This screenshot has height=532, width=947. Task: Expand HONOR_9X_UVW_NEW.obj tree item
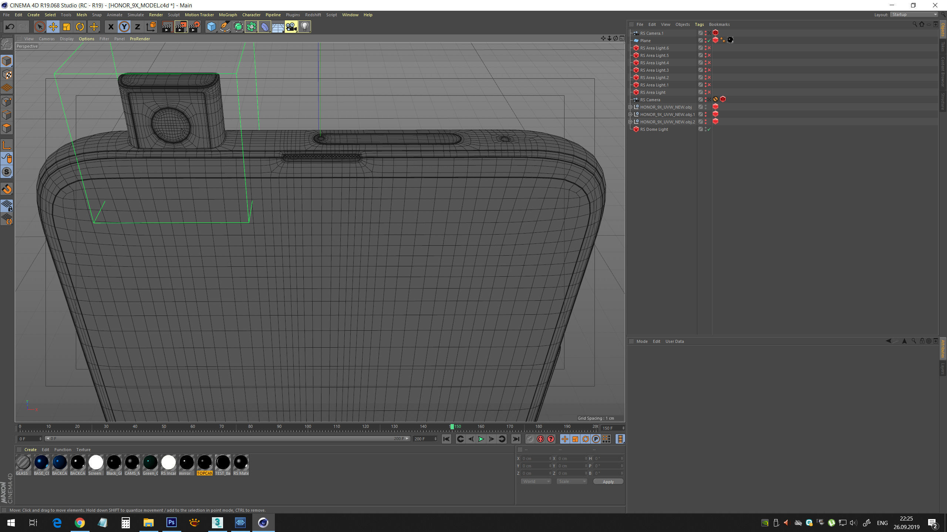[630, 107]
